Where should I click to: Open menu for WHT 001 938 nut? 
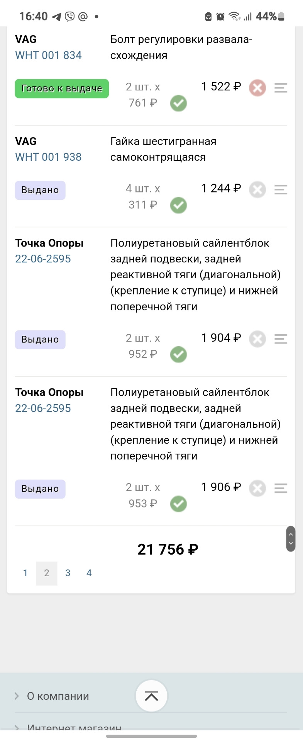[281, 189]
